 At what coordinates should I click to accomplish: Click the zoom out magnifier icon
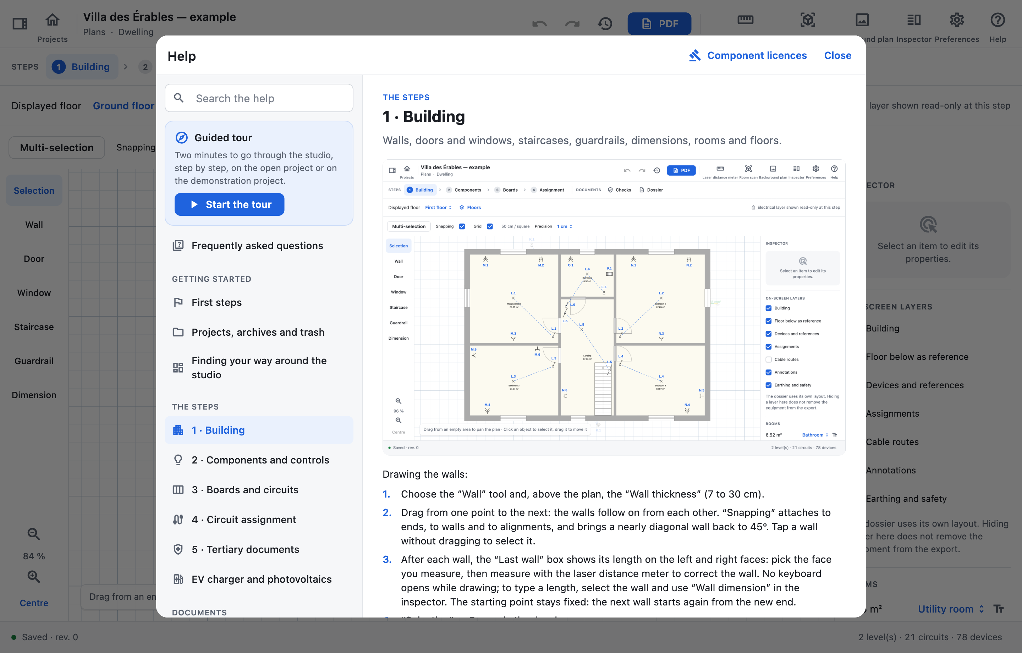(x=33, y=534)
